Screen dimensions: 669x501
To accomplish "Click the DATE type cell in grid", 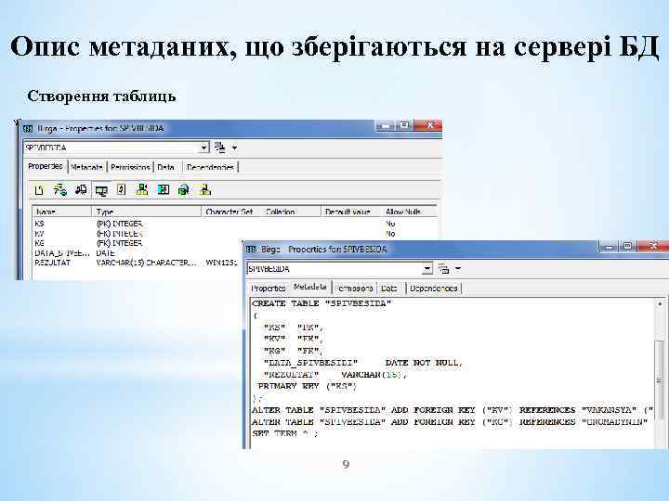I will 105,253.
